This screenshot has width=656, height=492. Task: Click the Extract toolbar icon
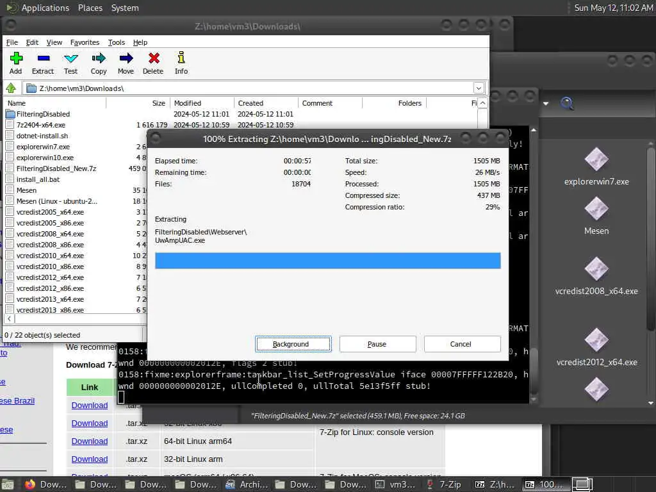[43, 63]
